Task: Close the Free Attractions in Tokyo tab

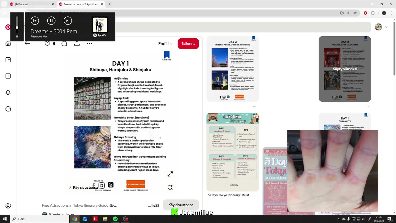Action: pos(102,4)
